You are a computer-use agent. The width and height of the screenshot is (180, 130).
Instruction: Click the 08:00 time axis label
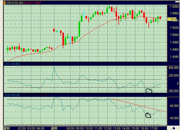point(70,128)
